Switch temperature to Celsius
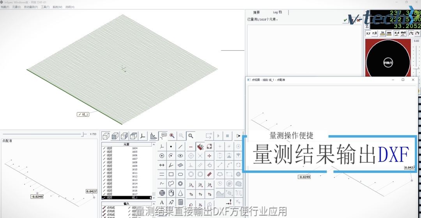 click(411, 33)
